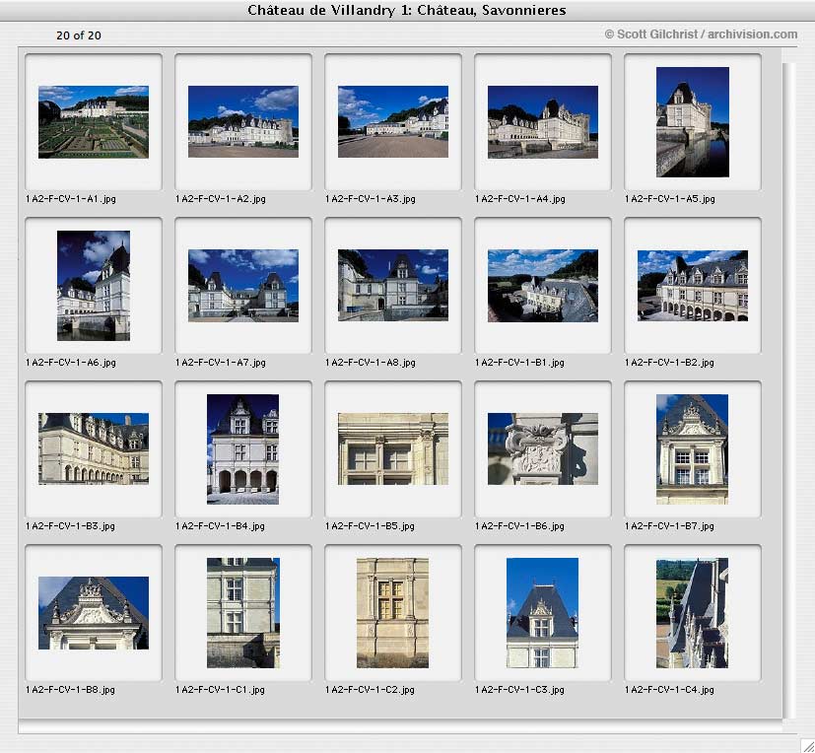The image size is (815, 753).
Task: Open the 1A2-F-CV-1-B1 rooftop thumbnail
Action: 543,286
